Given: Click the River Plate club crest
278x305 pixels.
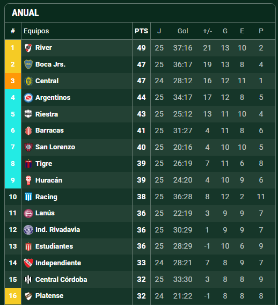Looking at the screenshot, I should coord(28,48).
